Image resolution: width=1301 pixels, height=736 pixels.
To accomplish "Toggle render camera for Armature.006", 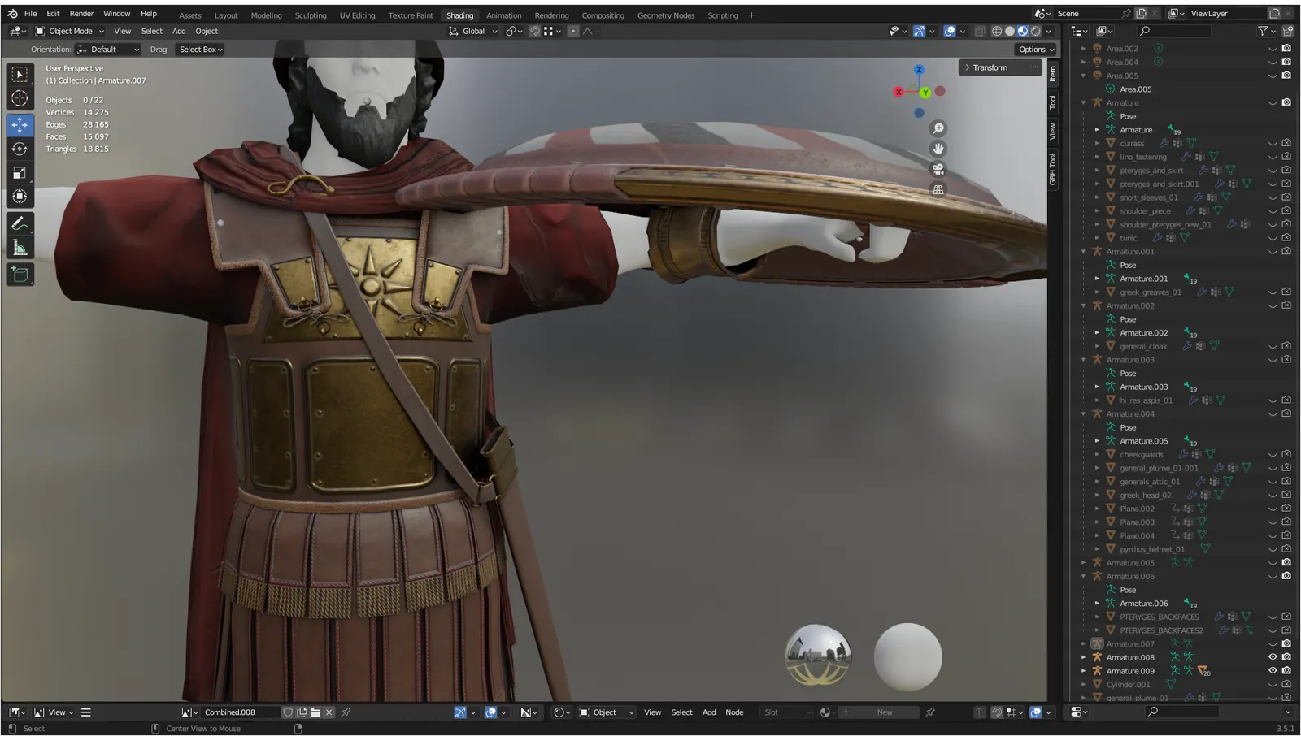I will coord(1286,576).
